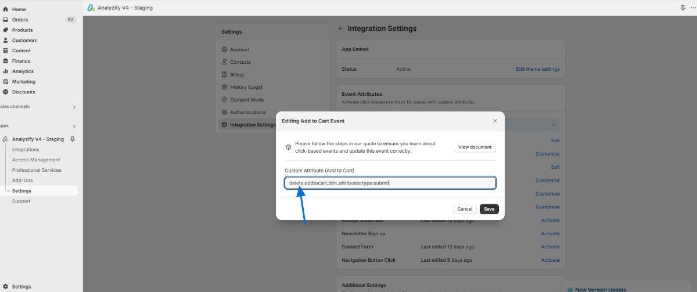Click the Content icon in the sidebar
697x292 pixels.
coord(6,51)
